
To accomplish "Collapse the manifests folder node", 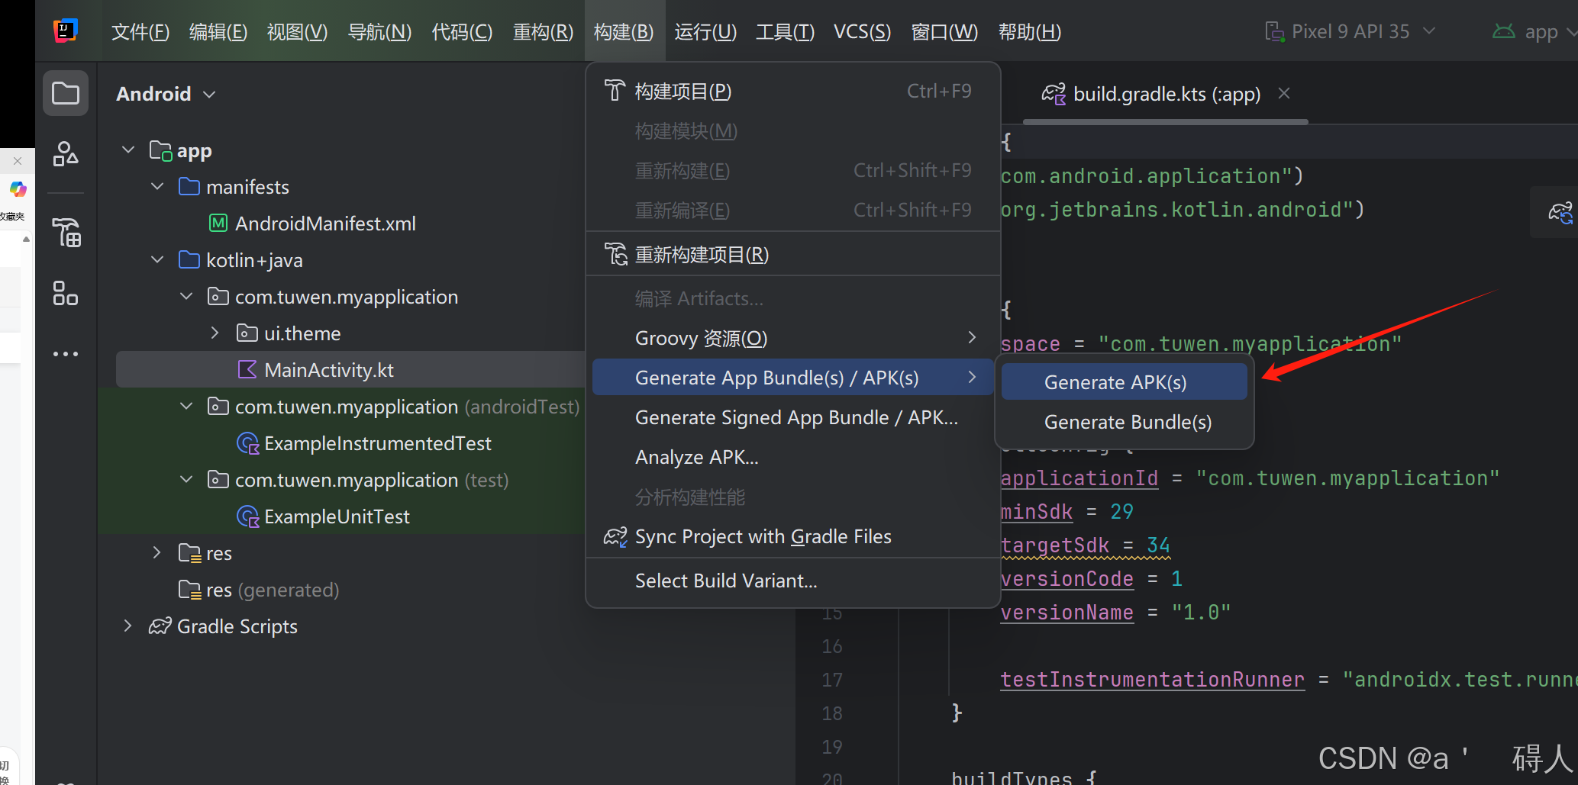I will click(157, 187).
